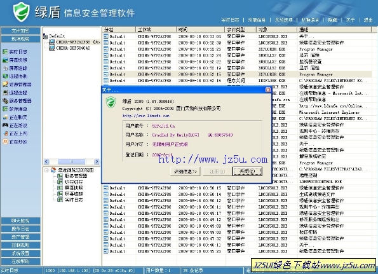Open the second sidebar section below 文件加密
This screenshot has height=274, width=378.
click(20, 39)
